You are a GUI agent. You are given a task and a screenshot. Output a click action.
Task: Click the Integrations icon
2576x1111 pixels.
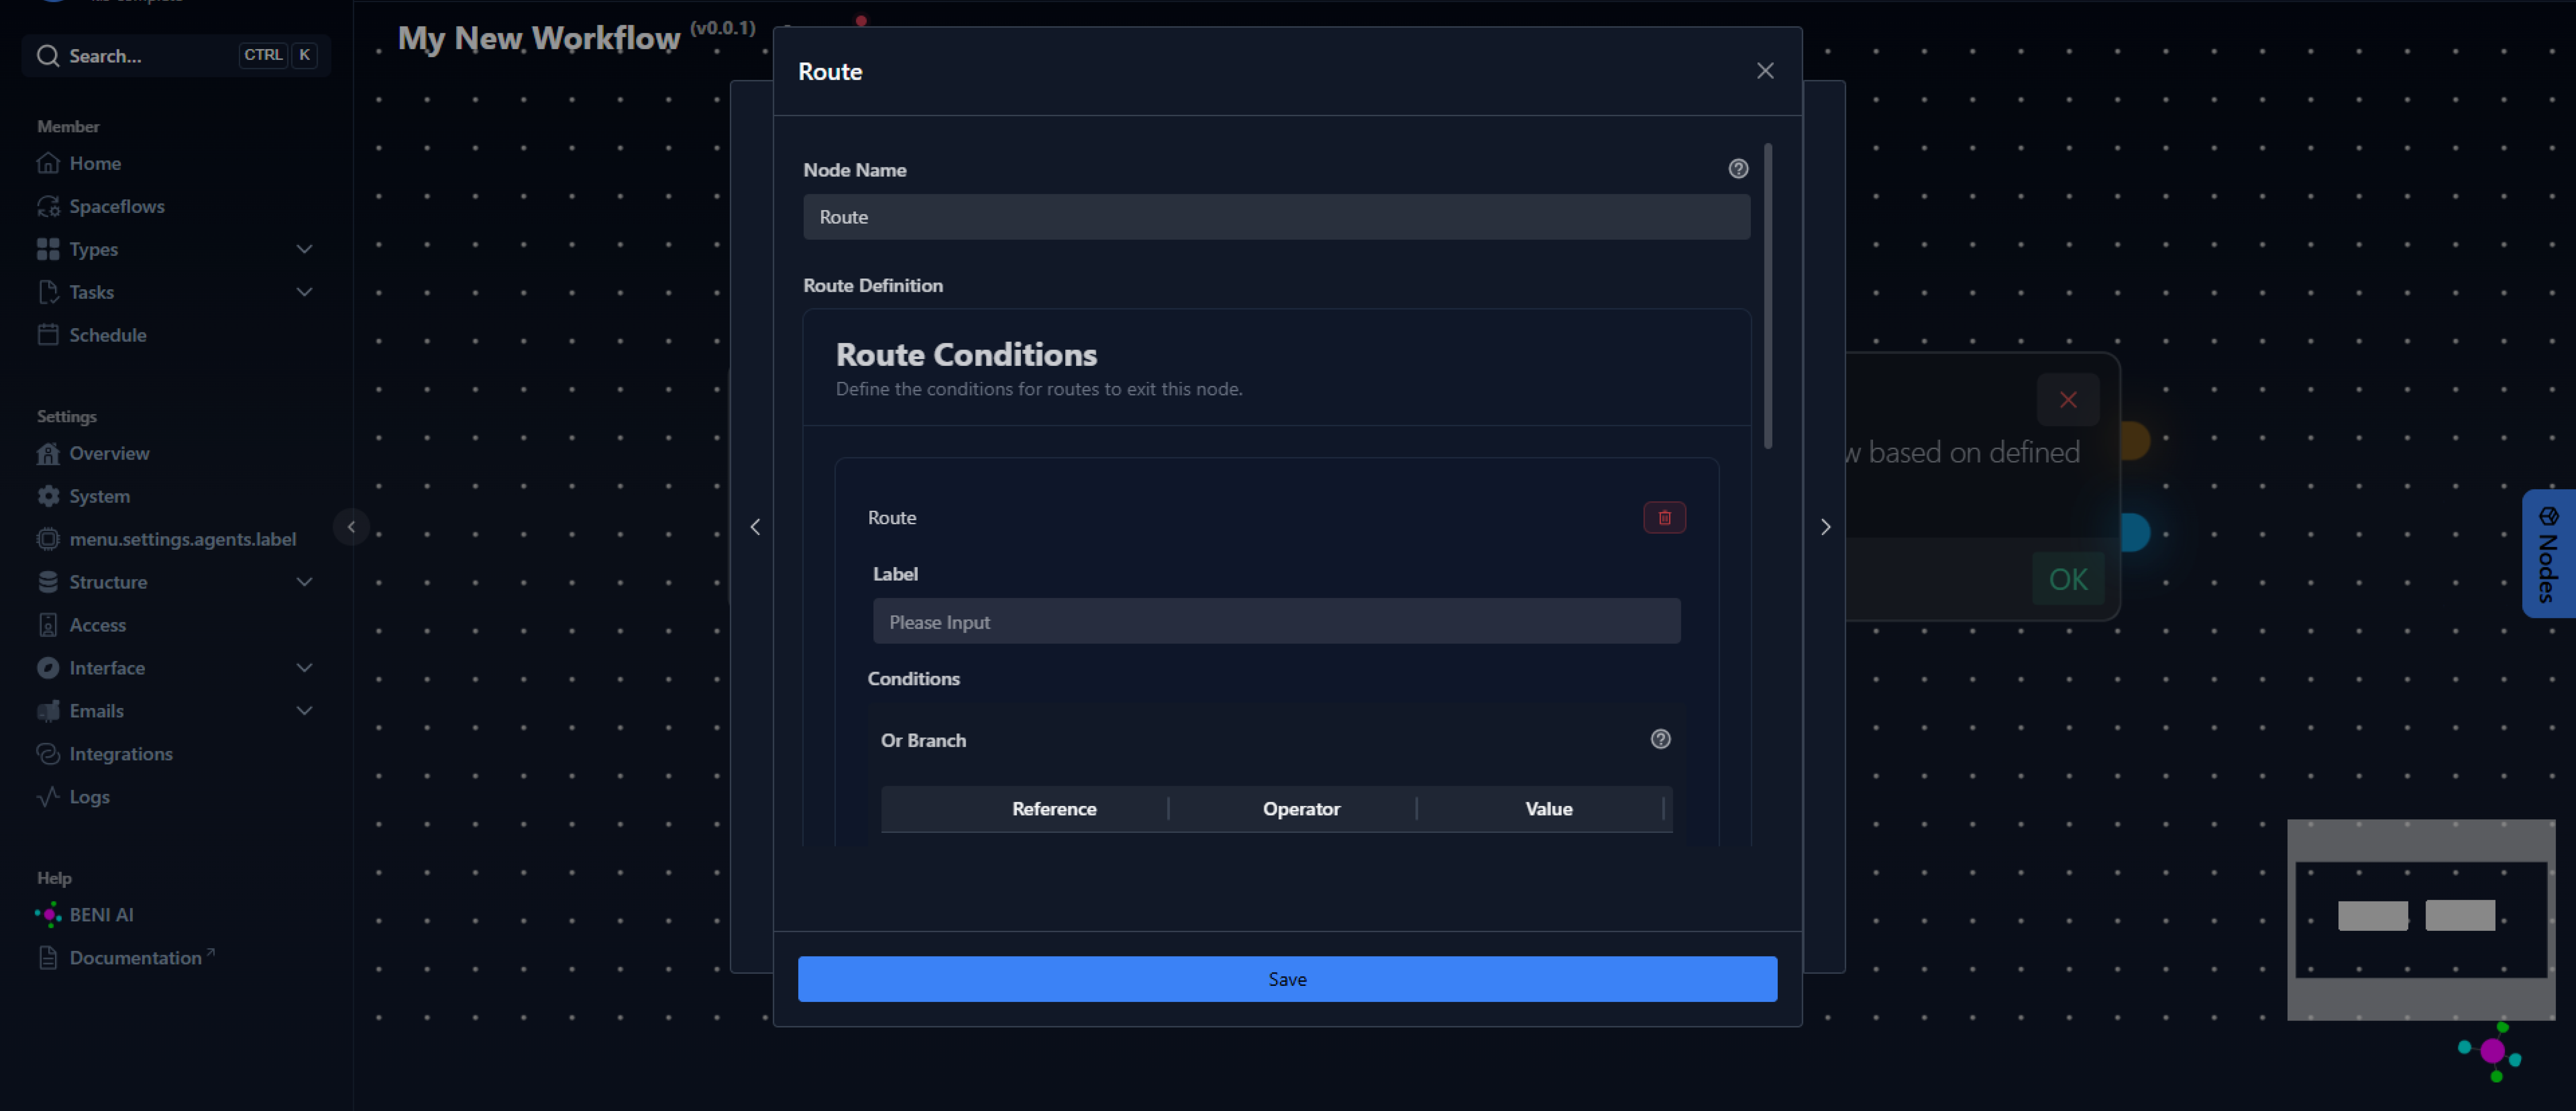[48, 754]
